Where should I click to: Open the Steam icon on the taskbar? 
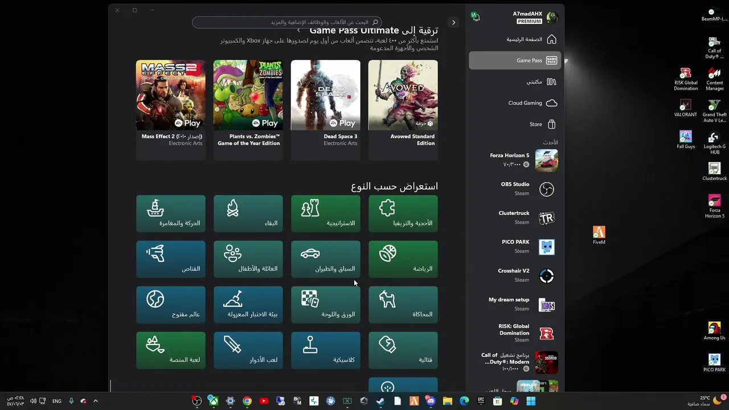click(x=380, y=401)
